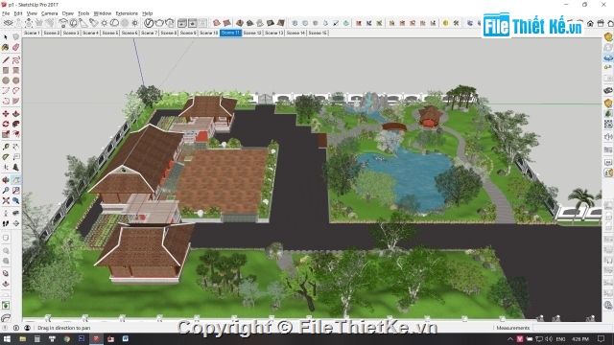Choose the Orbit camera tool

[x=6, y=180]
